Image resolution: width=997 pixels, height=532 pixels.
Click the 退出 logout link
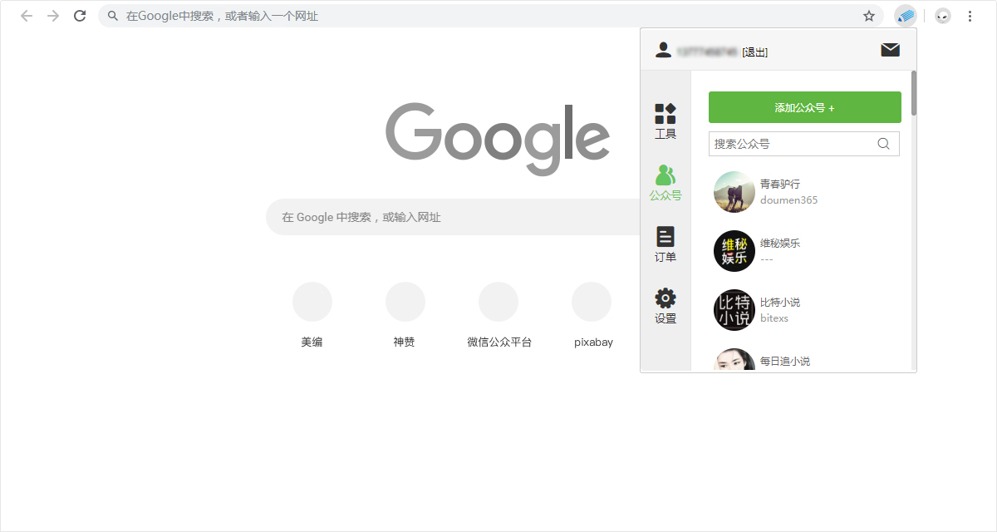point(754,52)
